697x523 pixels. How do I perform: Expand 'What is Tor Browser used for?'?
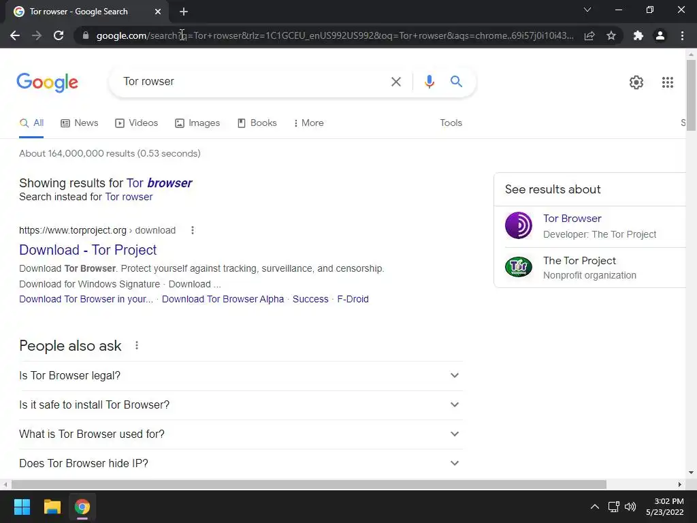[240, 434]
